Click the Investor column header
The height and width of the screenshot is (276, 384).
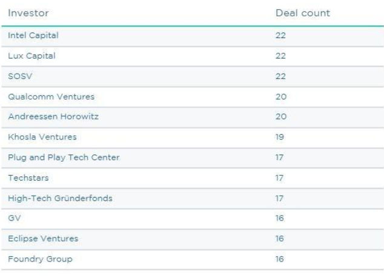28,13
